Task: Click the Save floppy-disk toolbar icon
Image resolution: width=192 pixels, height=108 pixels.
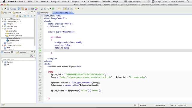Action: coord(8,9)
